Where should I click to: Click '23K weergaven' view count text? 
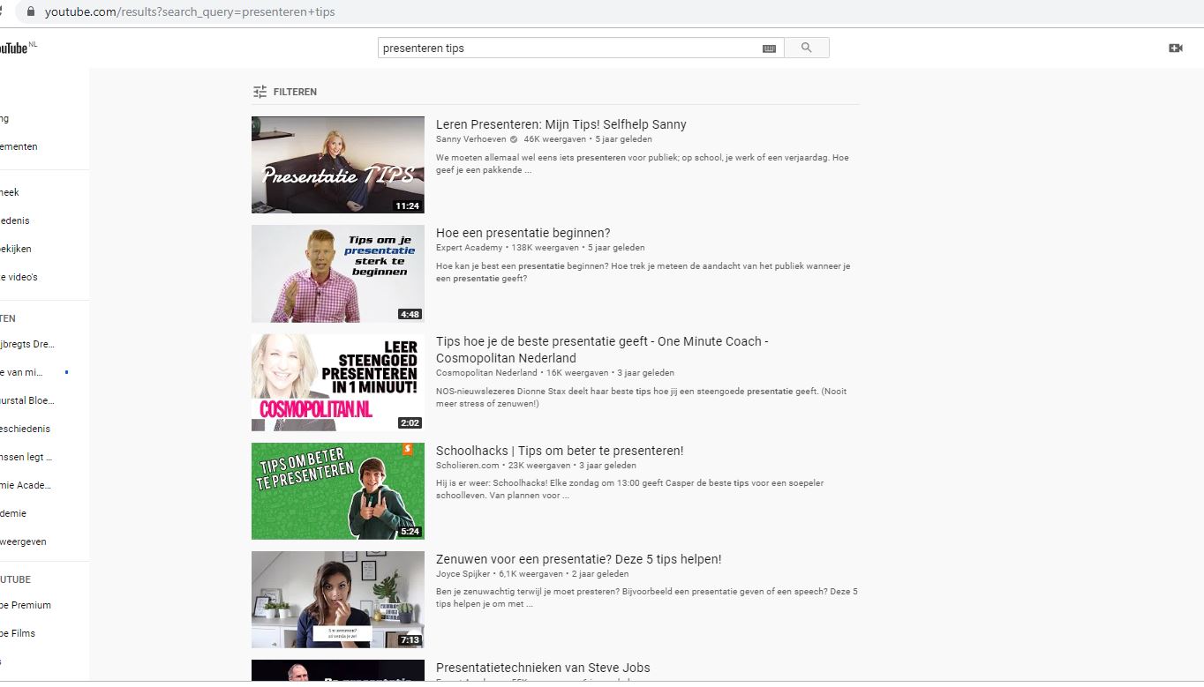[x=539, y=465]
